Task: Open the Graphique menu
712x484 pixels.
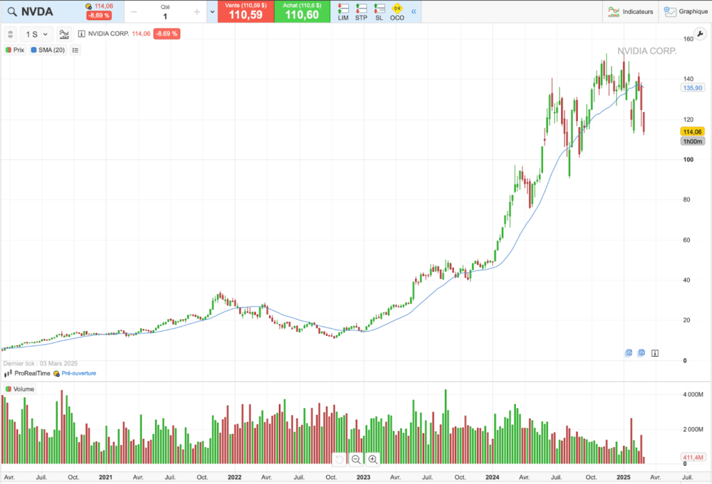Action: tap(685, 12)
